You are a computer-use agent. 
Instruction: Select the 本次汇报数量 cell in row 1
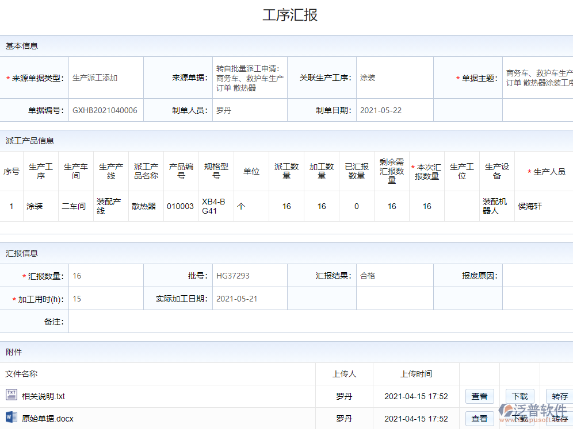click(x=427, y=207)
